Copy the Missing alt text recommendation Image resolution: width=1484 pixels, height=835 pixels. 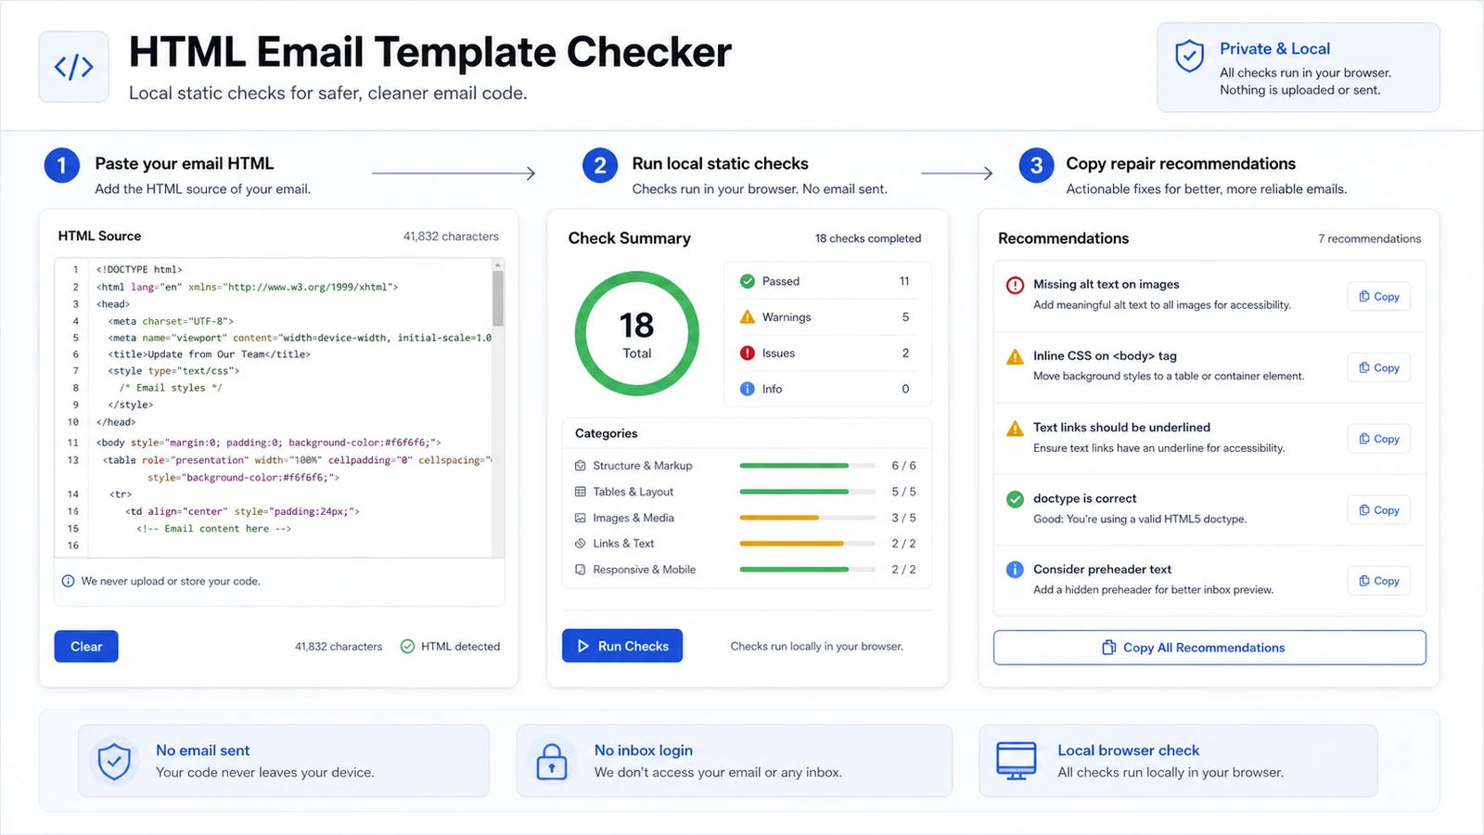(x=1379, y=297)
